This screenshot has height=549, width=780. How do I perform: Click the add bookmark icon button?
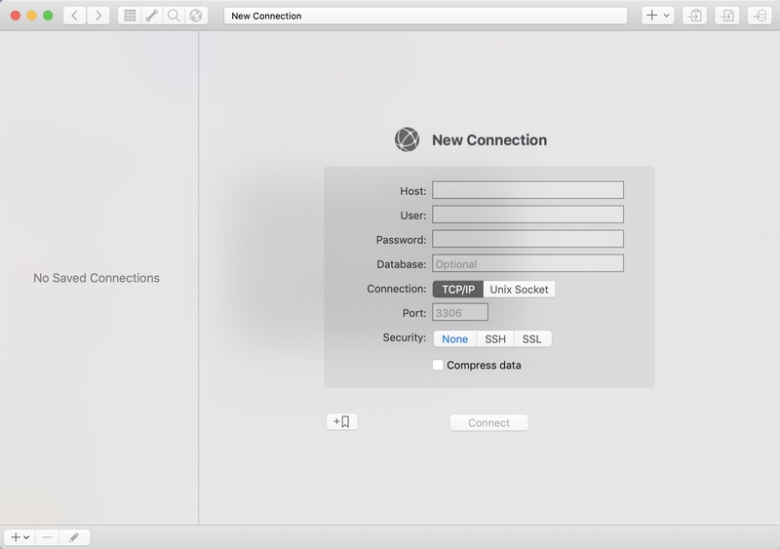(341, 422)
